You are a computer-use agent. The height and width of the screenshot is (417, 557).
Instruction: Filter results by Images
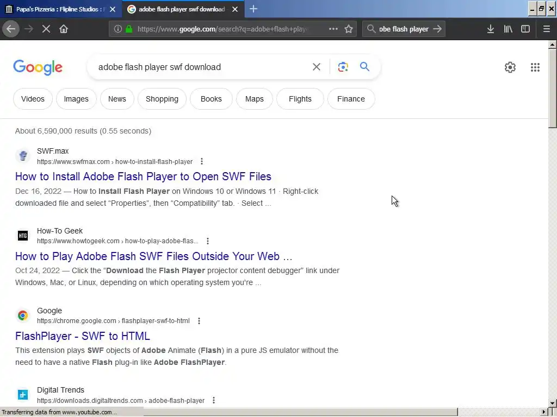click(76, 99)
